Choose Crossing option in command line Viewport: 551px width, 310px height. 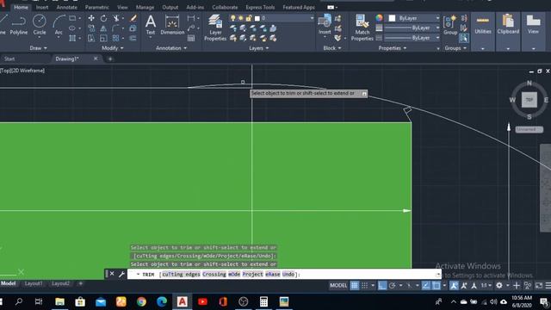(214, 274)
